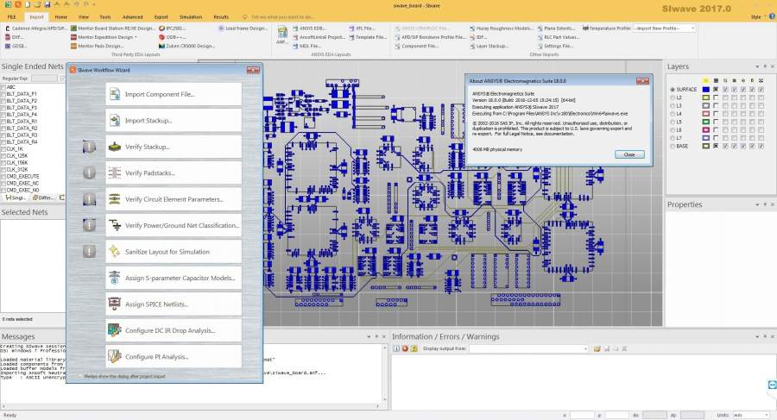
Task: Select the BASE layer radio button
Action: [673, 146]
